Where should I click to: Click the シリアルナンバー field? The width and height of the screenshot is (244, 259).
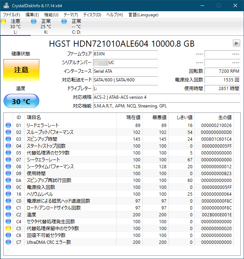126,63
